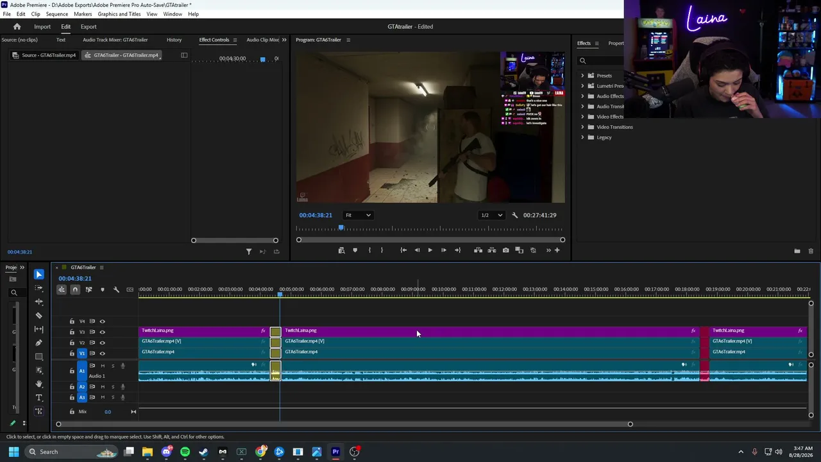Solo audio track A1
This screenshot has height=462, width=821.
[x=113, y=366]
